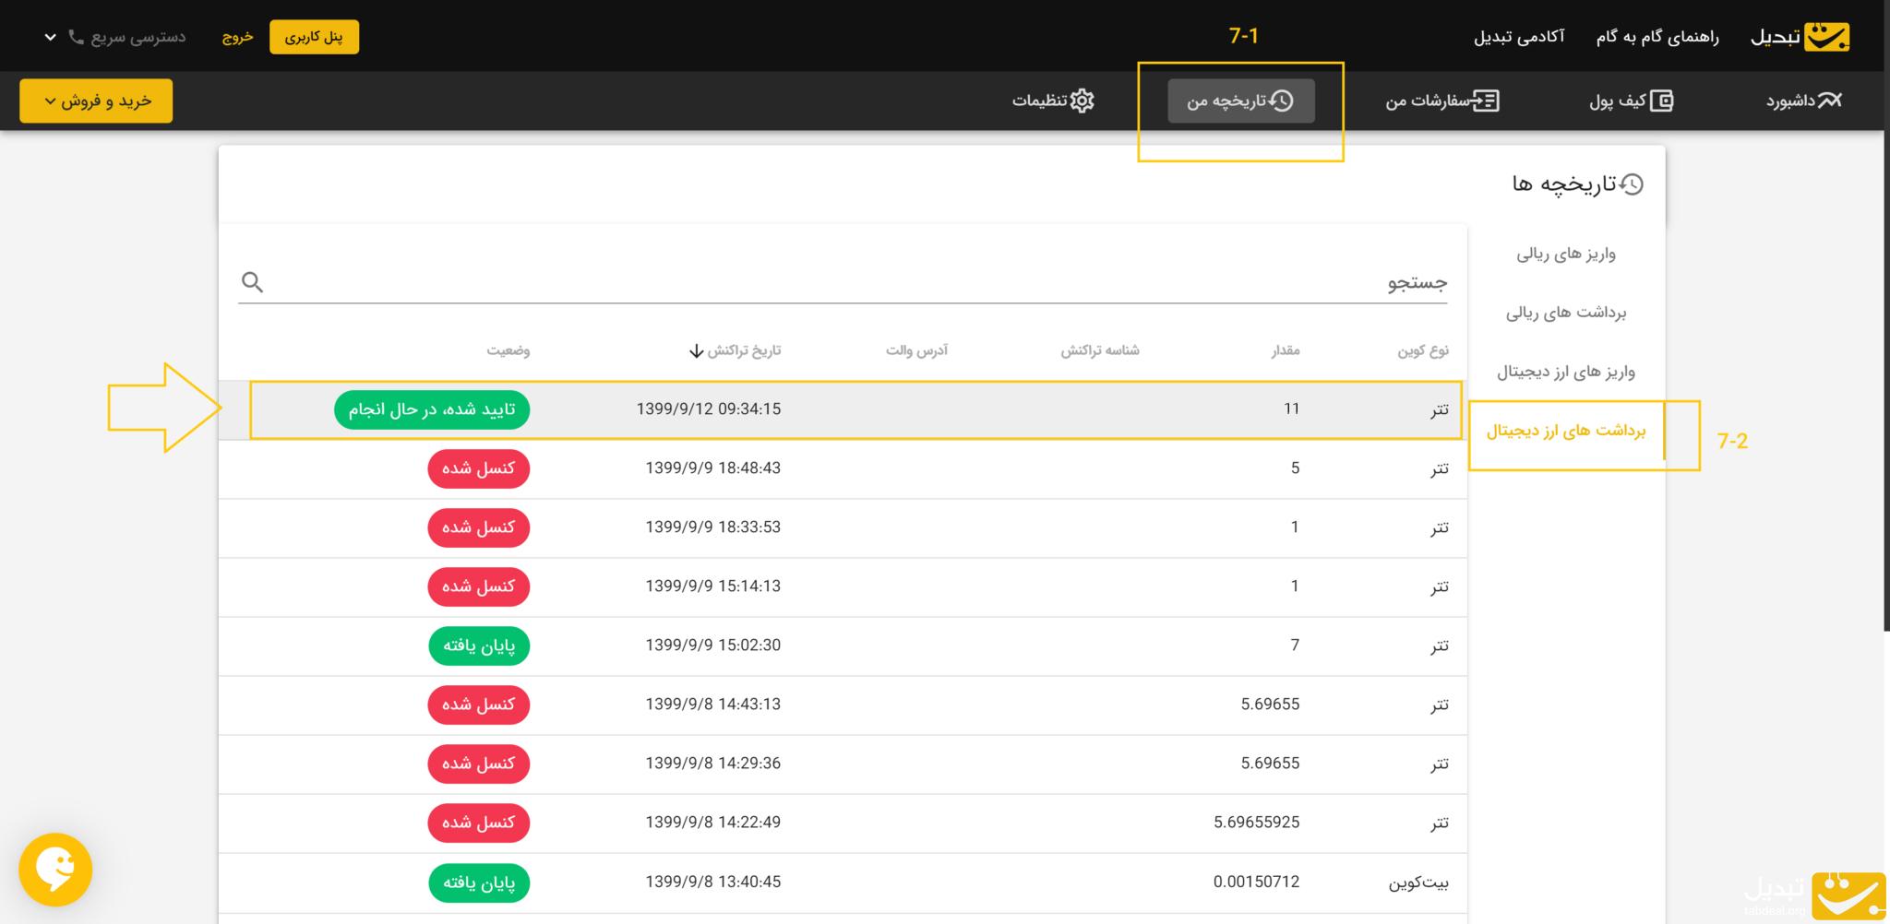Click amount 7 in تتر row
Viewport: 1890px width, 924px height.
[1295, 645]
